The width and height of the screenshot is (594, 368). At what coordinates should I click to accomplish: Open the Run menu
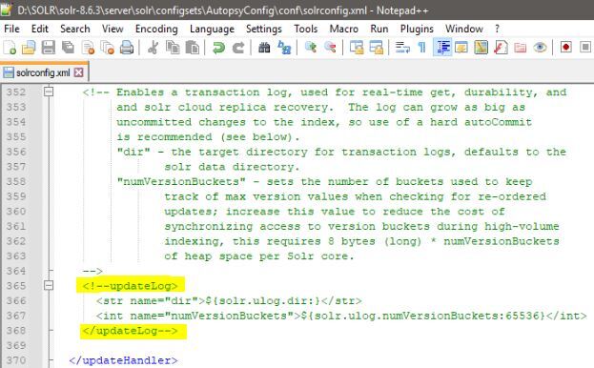point(379,29)
